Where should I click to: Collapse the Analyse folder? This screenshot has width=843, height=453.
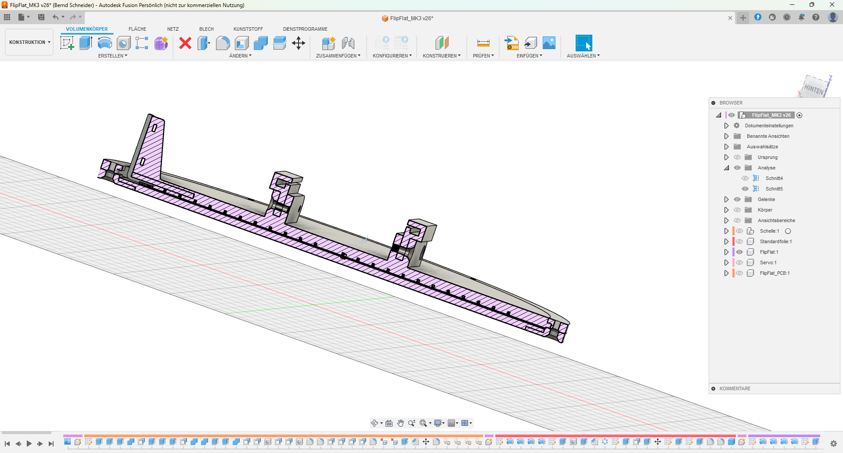point(726,168)
